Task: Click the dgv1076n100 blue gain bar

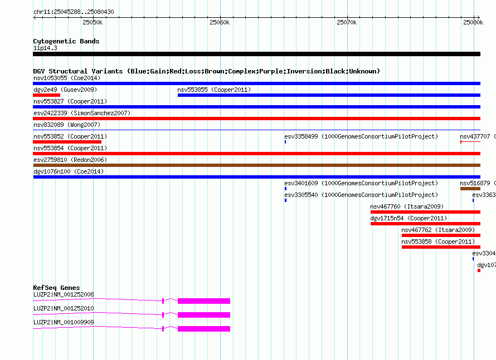Action: point(256,177)
